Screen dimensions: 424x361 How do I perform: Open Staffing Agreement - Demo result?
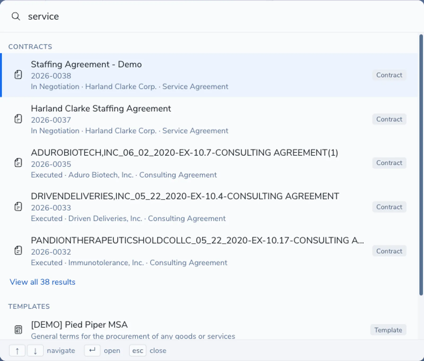point(209,75)
